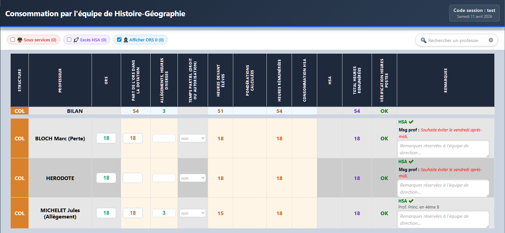The height and width of the screenshot is (233, 505).
Task: Edit the ORS field of HERODOTE
Action: point(106,178)
